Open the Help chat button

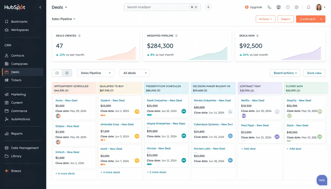(322, 180)
